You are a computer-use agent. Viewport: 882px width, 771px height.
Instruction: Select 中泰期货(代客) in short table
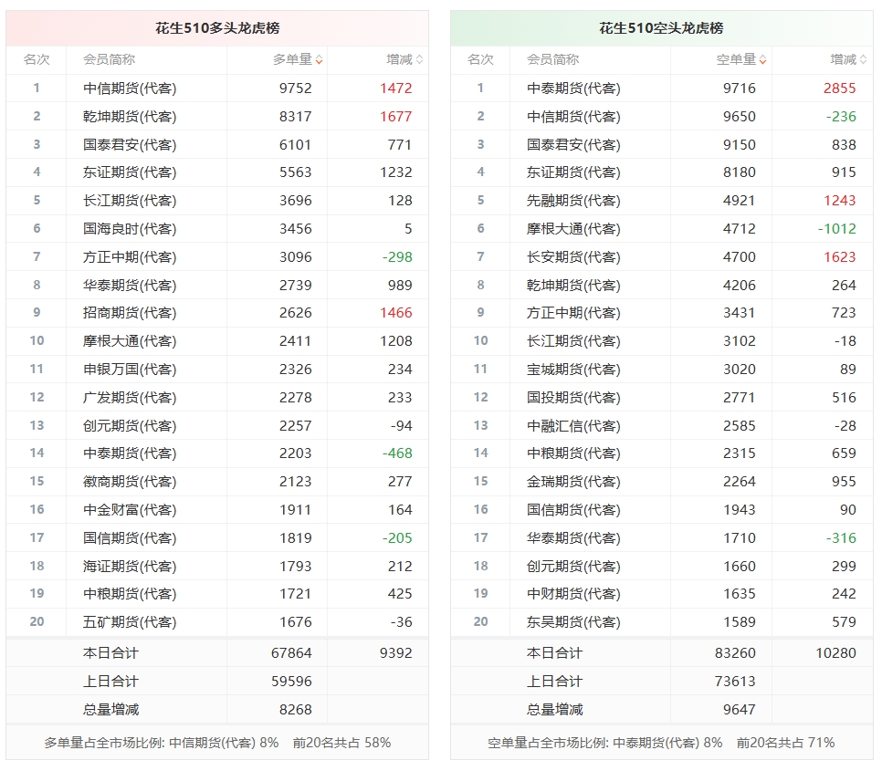(573, 89)
